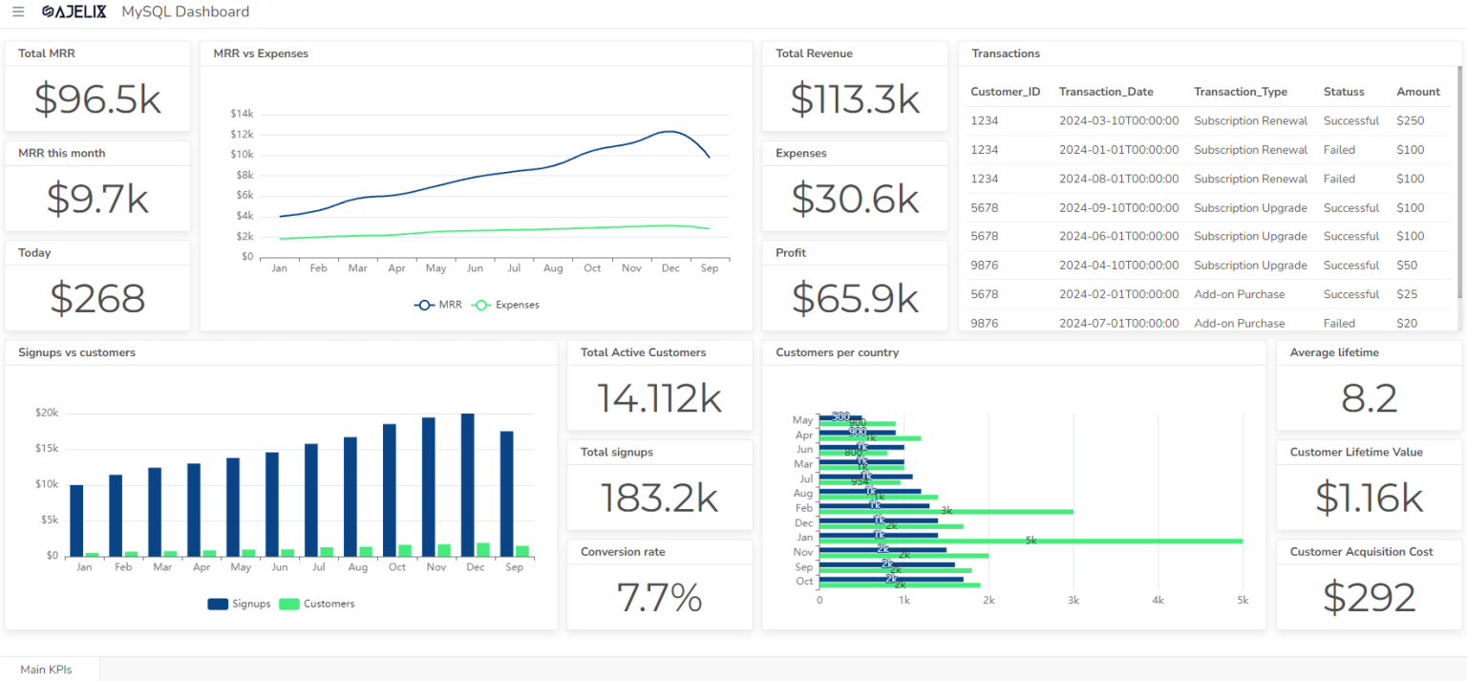Viewport: 1467px width, 681px height.
Task: Open the hamburger menu
Action: [x=18, y=12]
